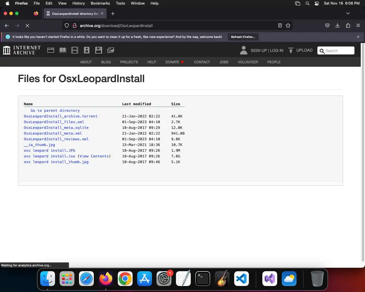Close the OsxLeopardInstall tab
This screenshot has height=292, width=365.
tap(102, 14)
